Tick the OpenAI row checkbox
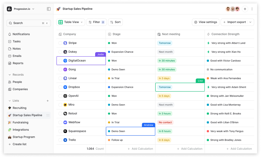This screenshot has width=261, height=158. pyautogui.click(x=60, y=96)
